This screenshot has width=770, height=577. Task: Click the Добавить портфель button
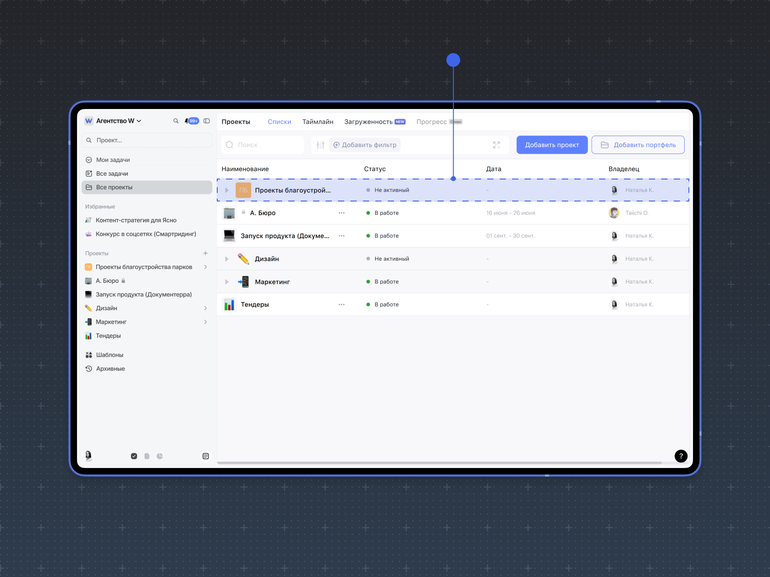638,145
